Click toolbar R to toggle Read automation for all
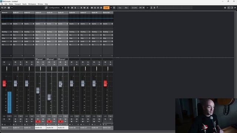 pyautogui.click(x=81, y=8)
